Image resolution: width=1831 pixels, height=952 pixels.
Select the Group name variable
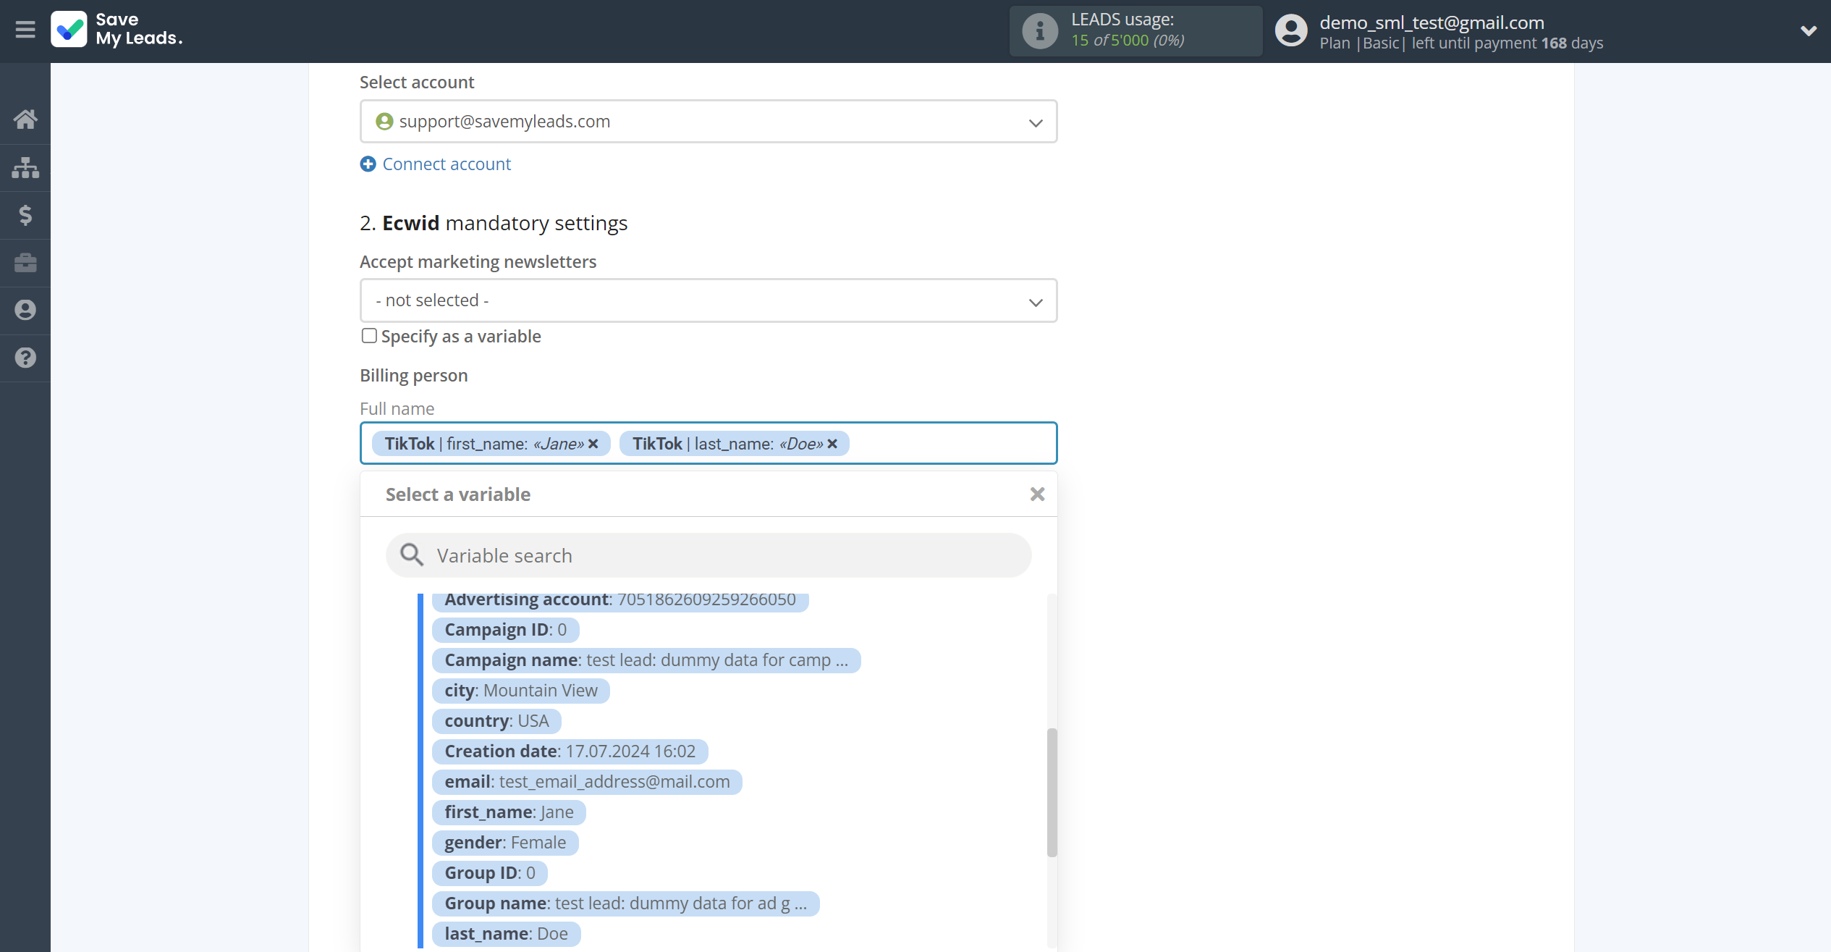pos(625,903)
